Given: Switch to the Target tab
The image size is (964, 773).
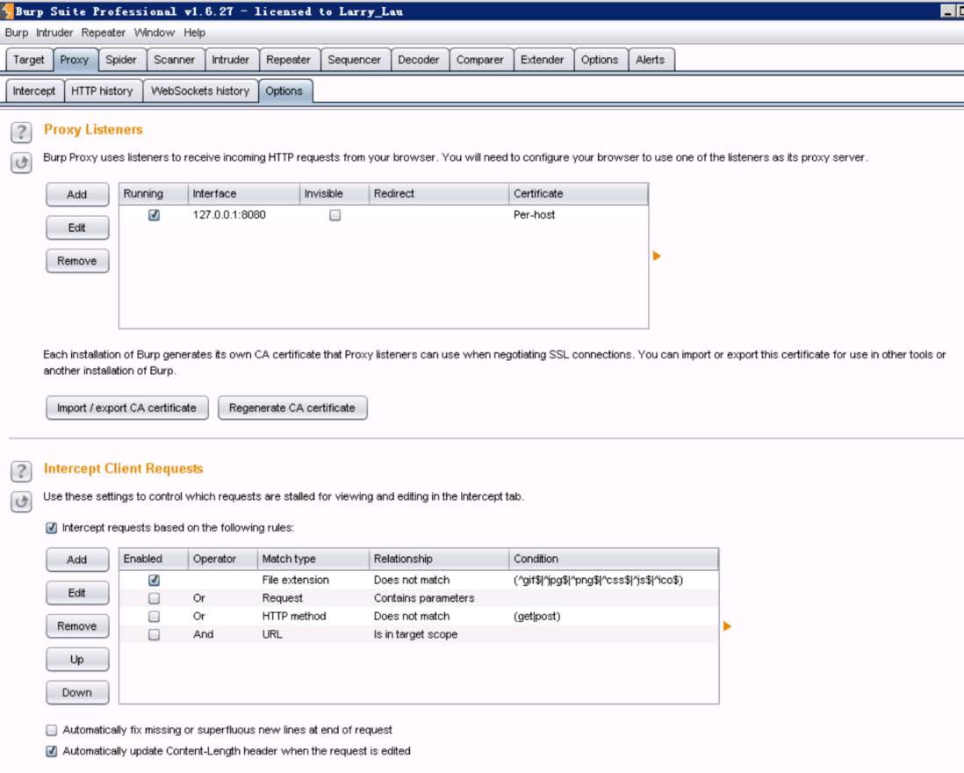Looking at the screenshot, I should click(x=29, y=60).
